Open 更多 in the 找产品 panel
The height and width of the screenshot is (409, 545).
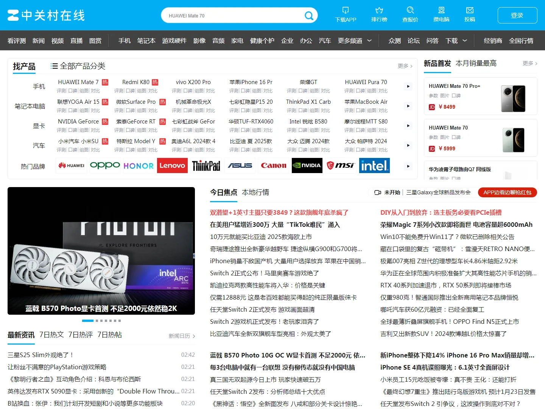click(405, 66)
